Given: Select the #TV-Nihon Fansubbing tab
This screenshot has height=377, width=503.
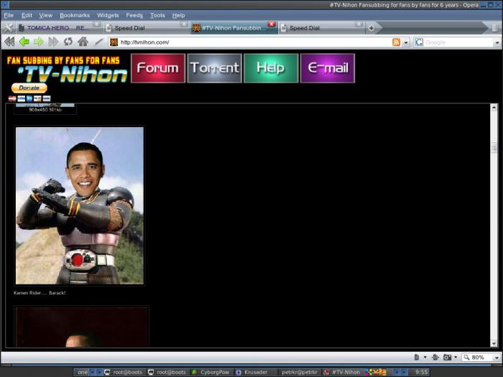Looking at the screenshot, I should pos(234,28).
